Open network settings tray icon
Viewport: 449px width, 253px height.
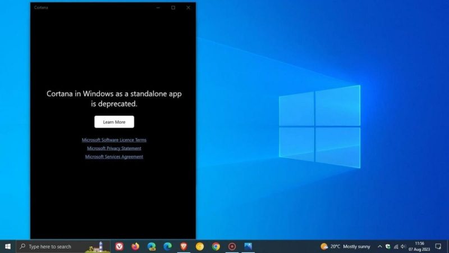click(396, 246)
